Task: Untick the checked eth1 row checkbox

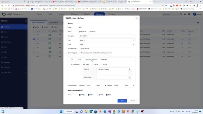Action: coord(34,39)
